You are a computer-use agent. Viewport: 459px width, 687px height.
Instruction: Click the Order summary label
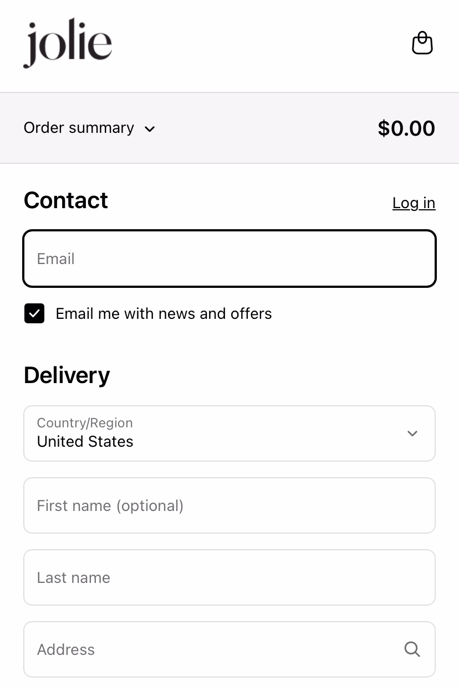coord(79,128)
